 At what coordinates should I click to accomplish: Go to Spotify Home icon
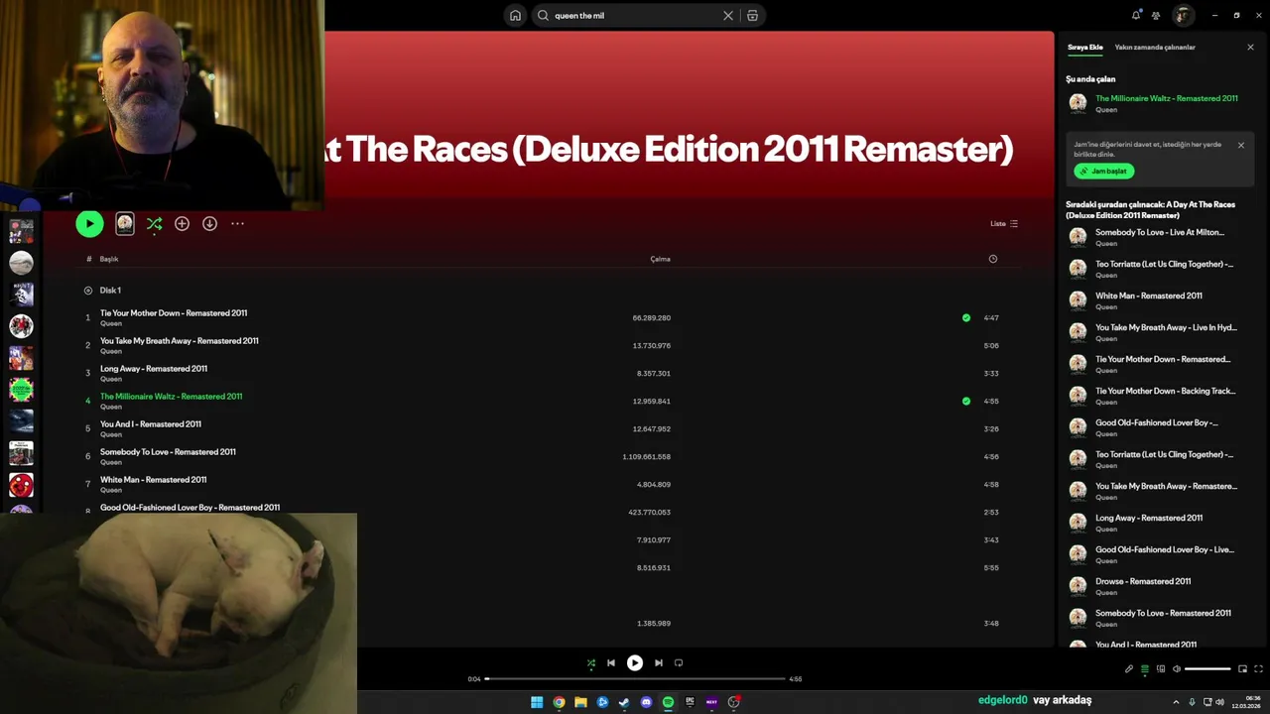(x=515, y=16)
